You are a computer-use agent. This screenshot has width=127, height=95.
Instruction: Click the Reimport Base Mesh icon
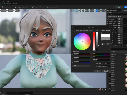click(x=15, y=7)
